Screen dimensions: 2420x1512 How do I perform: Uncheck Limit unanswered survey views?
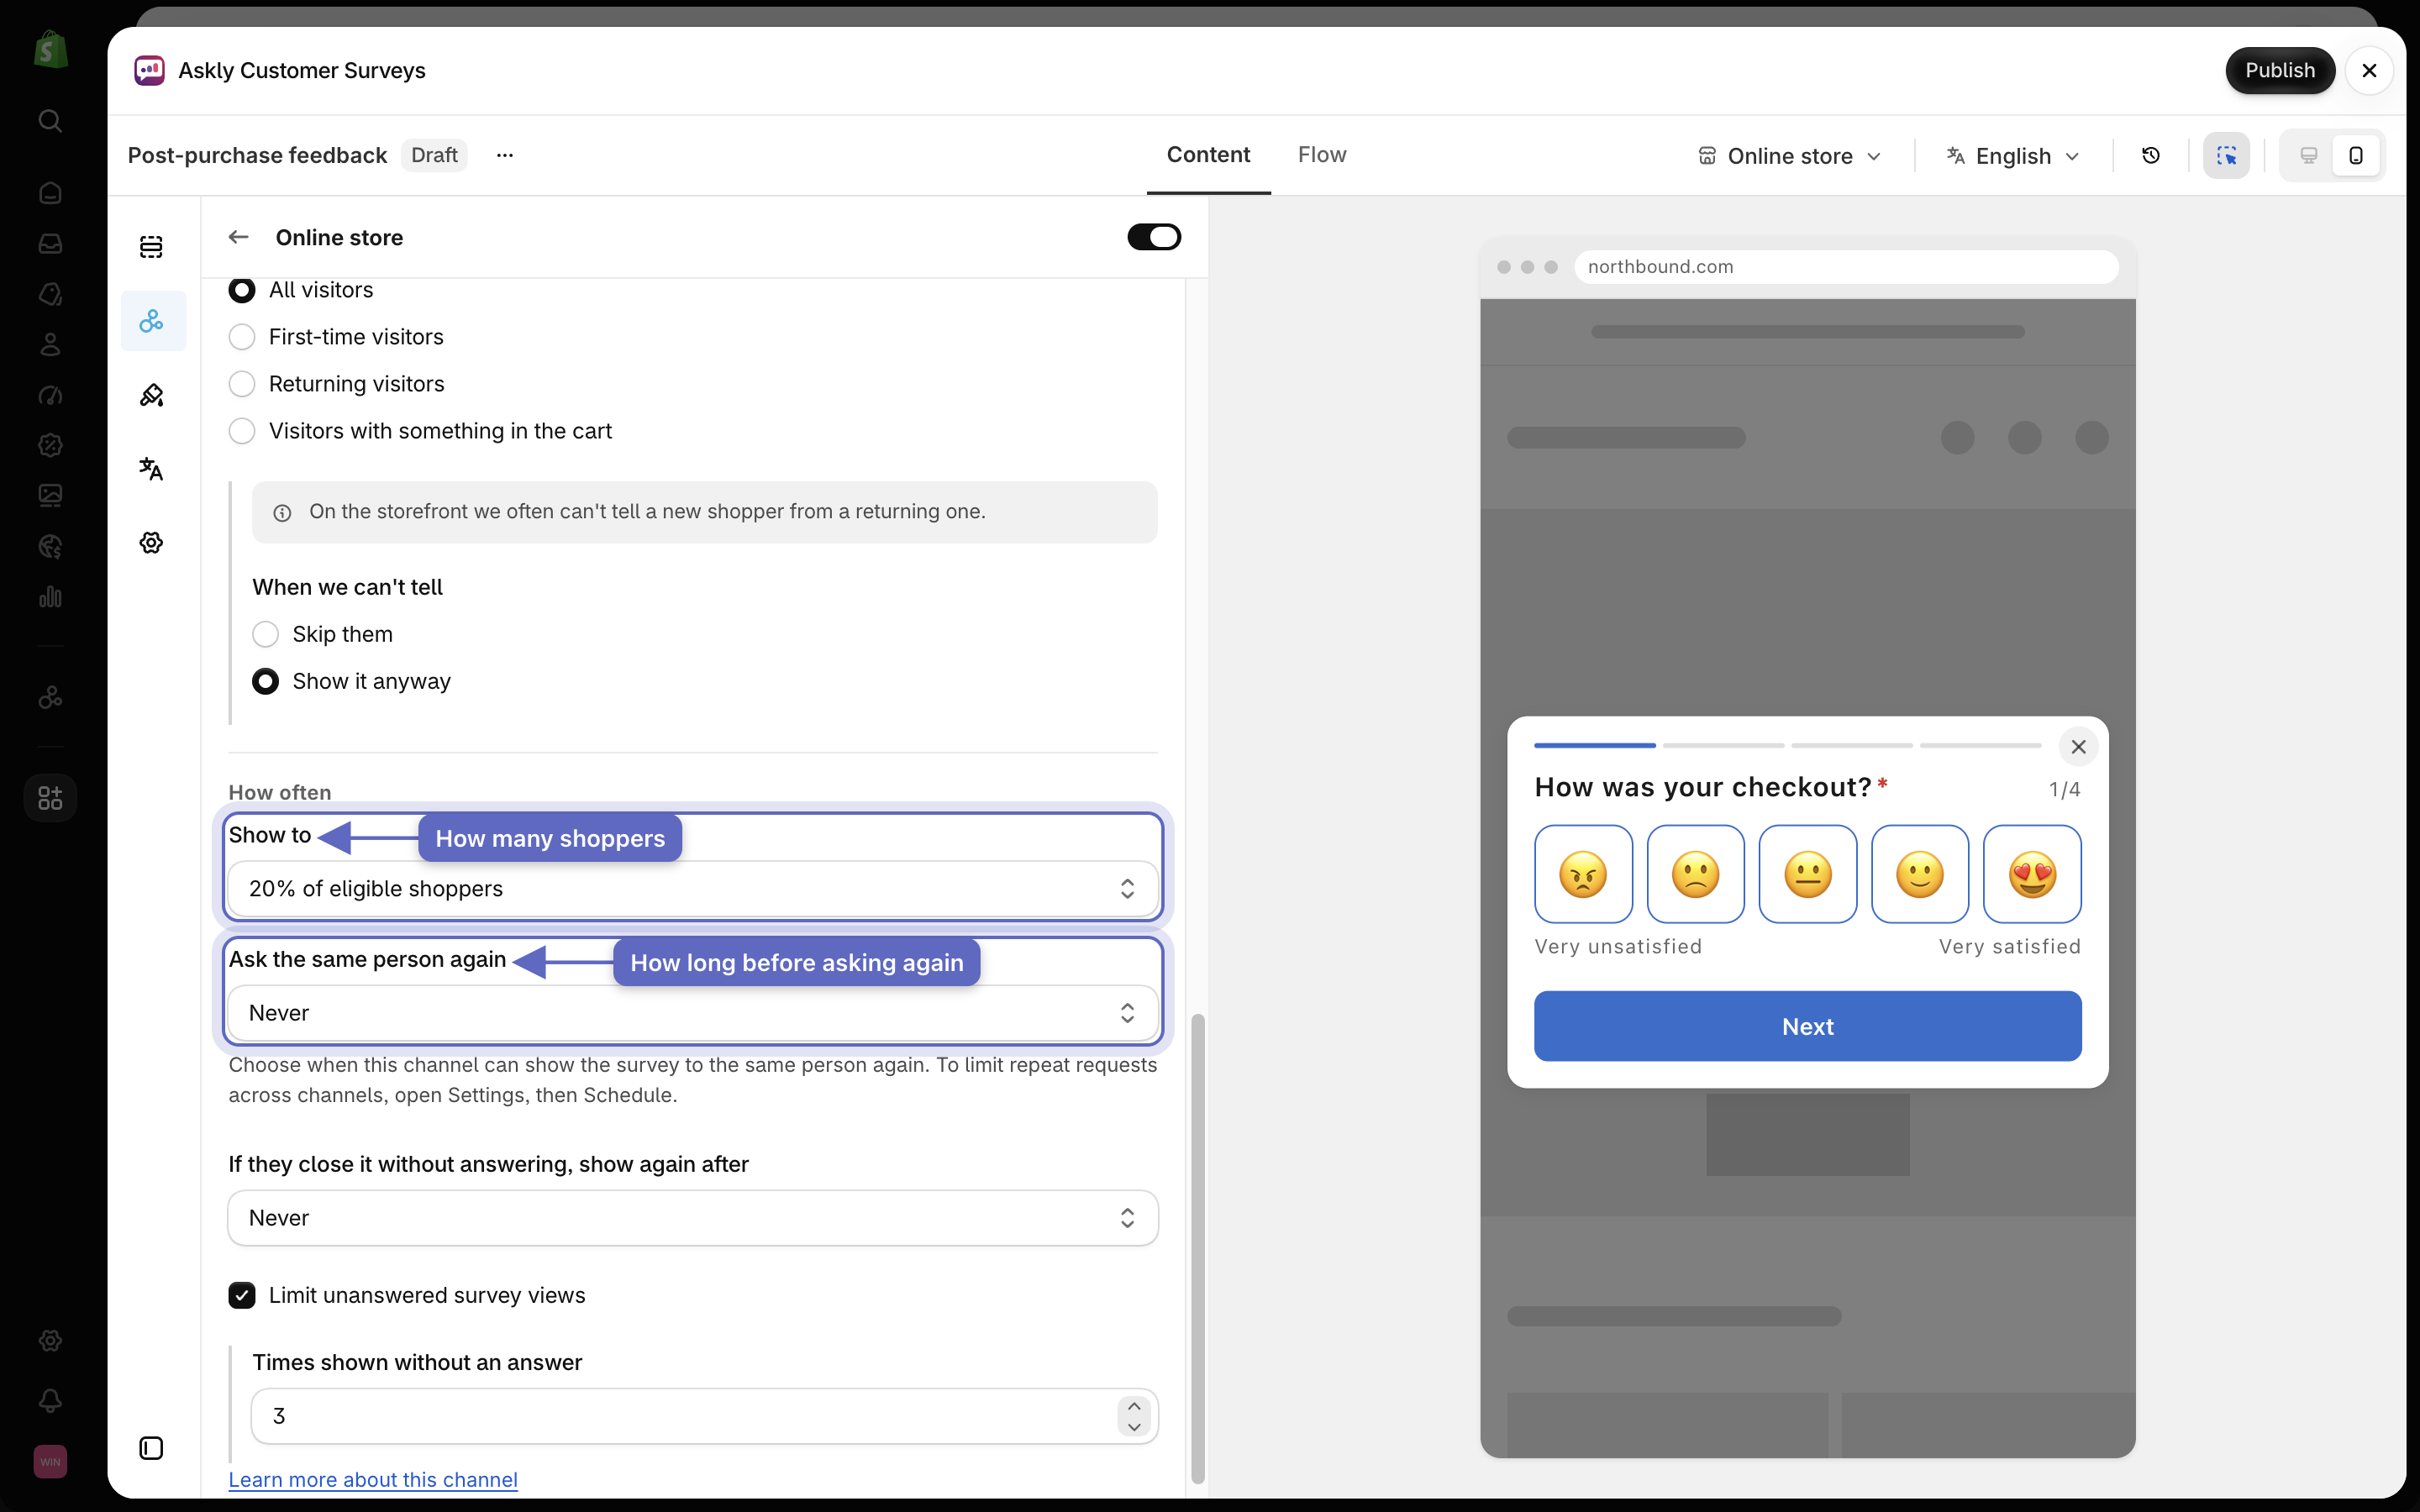[x=242, y=1295]
